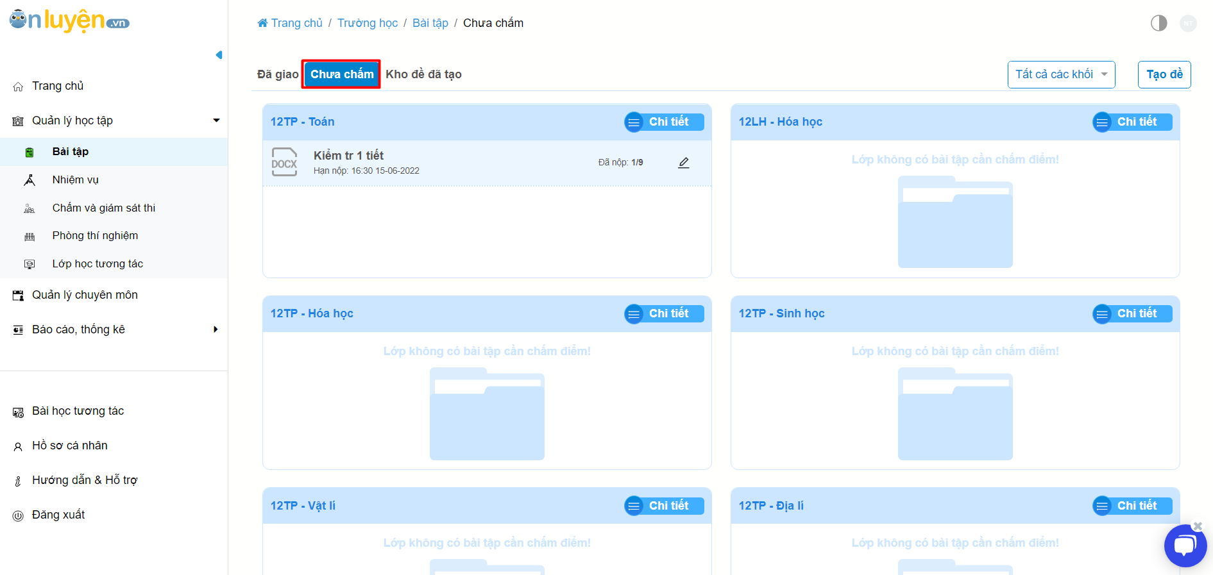This screenshot has height=575, width=1213.
Task: Click the 12TP - Vật lí class title
Action: pos(303,506)
